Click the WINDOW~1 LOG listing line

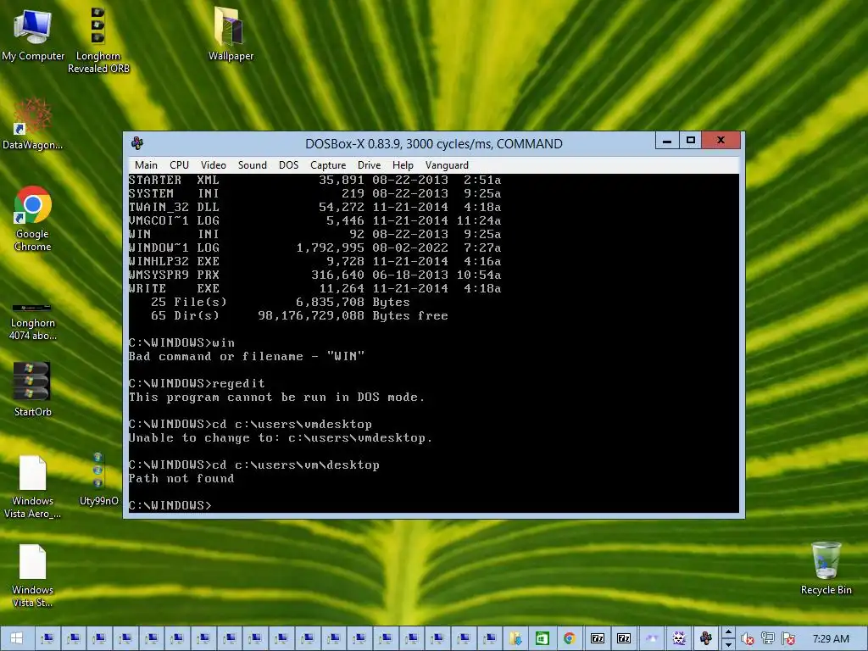tap(314, 248)
